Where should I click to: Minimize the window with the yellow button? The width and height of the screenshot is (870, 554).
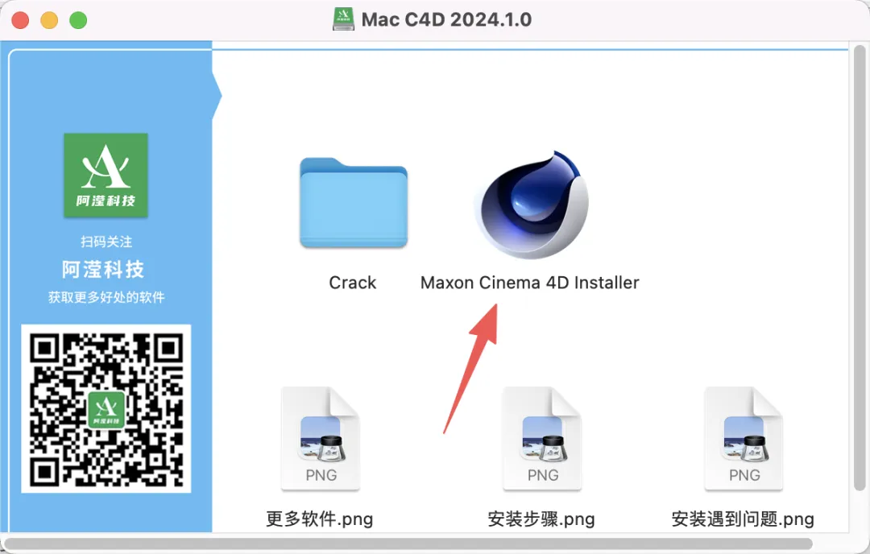click(49, 20)
